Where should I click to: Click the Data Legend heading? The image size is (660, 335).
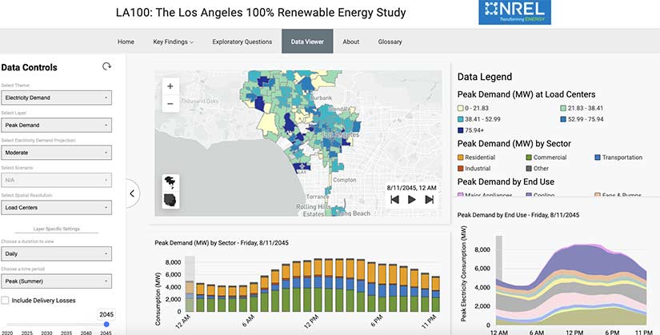pos(485,77)
